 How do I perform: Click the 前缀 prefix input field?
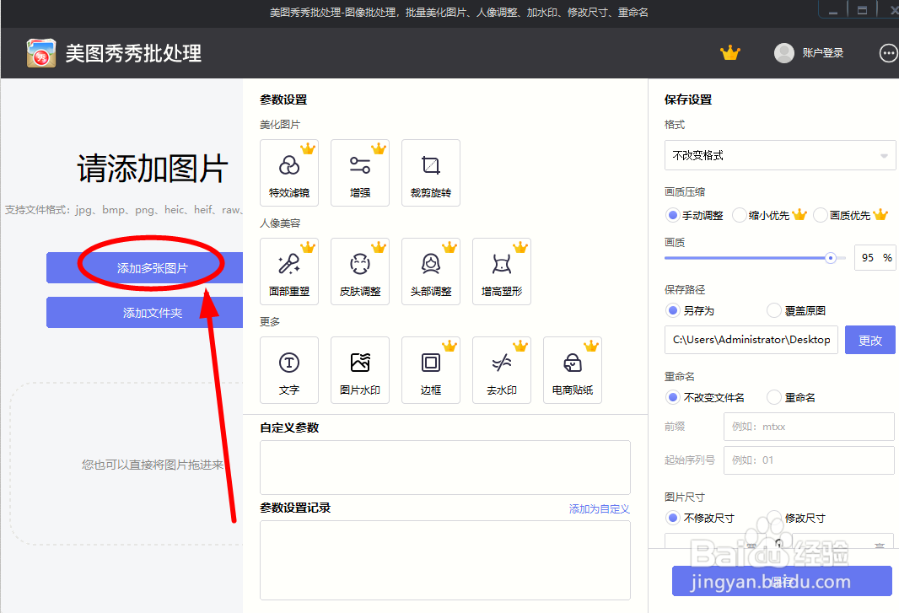pos(809,427)
